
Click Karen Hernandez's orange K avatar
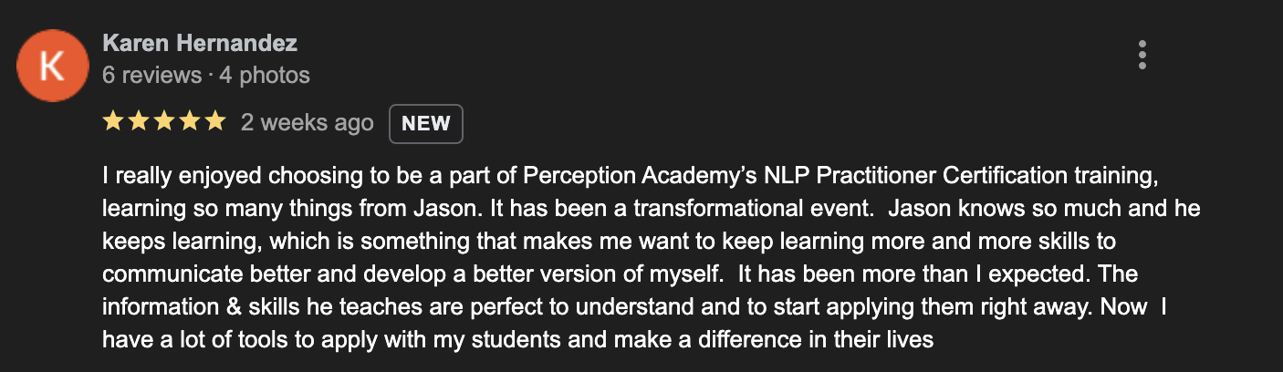(x=53, y=68)
